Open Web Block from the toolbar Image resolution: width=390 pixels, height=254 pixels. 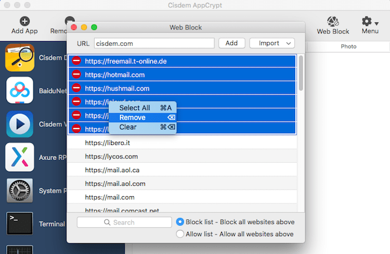(333, 22)
